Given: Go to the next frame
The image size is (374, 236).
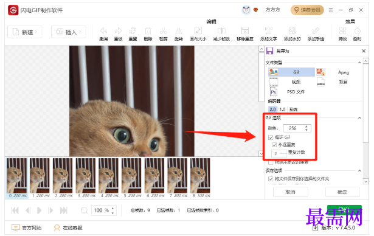Looking at the screenshot, I should 50,210.
